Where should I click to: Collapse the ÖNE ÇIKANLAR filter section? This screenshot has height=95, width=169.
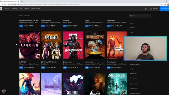point(149,84)
